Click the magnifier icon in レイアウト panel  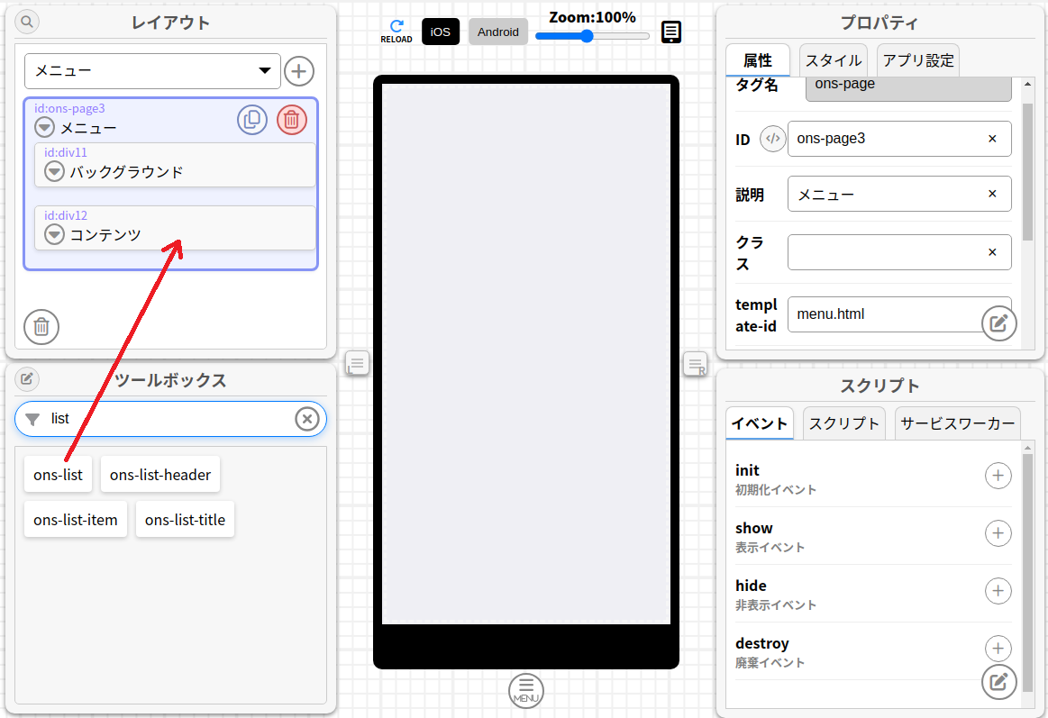click(x=26, y=21)
